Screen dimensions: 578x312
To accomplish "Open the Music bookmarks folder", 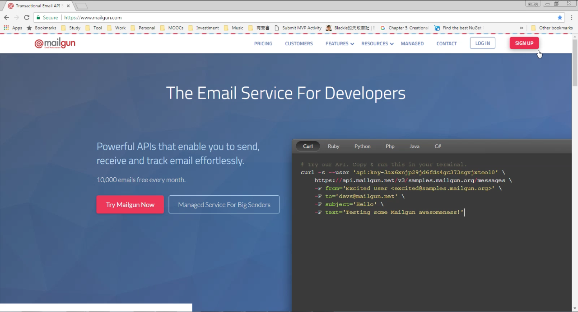I will 233,28.
